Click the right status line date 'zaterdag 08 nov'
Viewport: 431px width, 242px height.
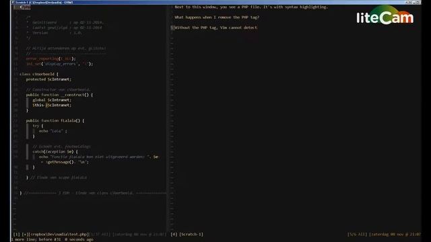(x=395, y=235)
